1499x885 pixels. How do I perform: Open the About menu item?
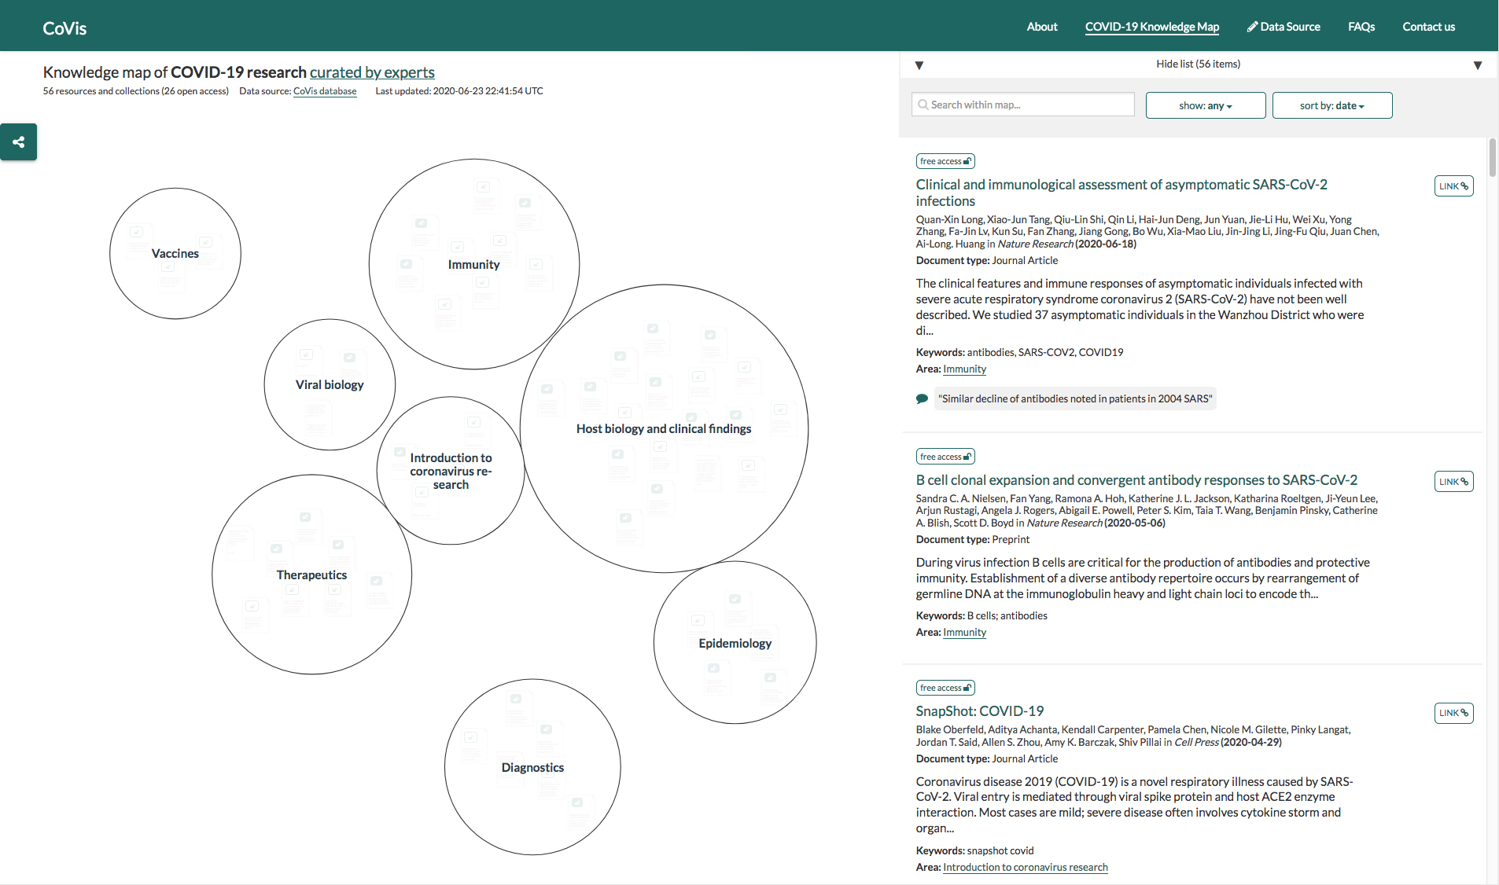pos(1041,27)
